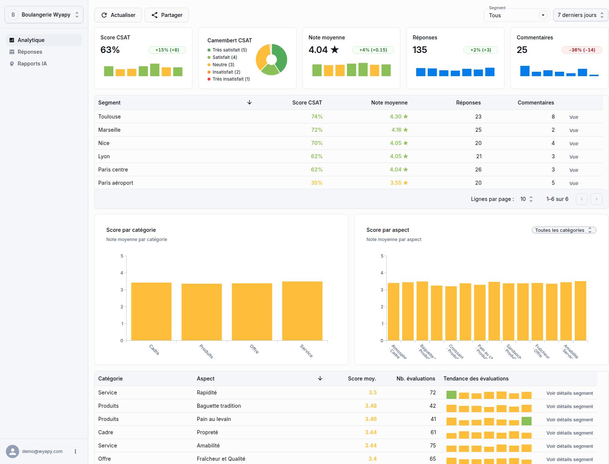This screenshot has height=464, width=609.
Task: Click the refresh icon on Actualiser
Action: click(x=104, y=15)
